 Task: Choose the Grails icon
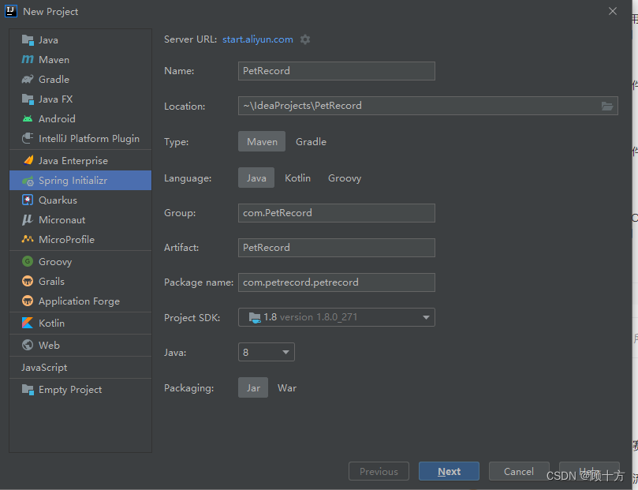coord(28,281)
